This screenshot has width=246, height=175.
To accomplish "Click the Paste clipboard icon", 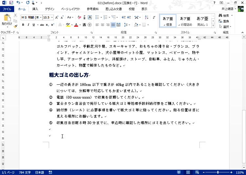I will [x=7, y=18].
